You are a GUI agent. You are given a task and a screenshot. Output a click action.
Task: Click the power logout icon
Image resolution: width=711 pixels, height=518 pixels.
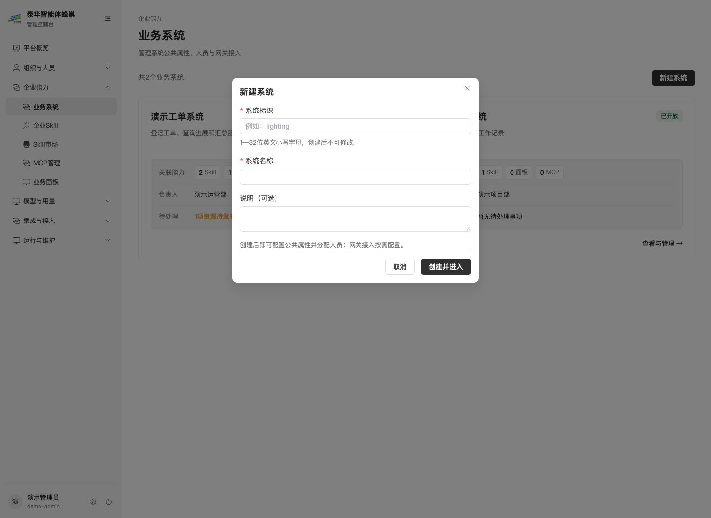109,502
